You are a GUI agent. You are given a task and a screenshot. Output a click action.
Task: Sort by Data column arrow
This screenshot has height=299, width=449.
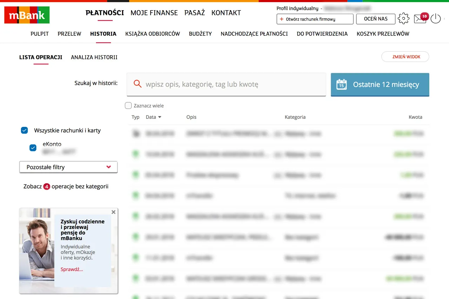click(160, 117)
